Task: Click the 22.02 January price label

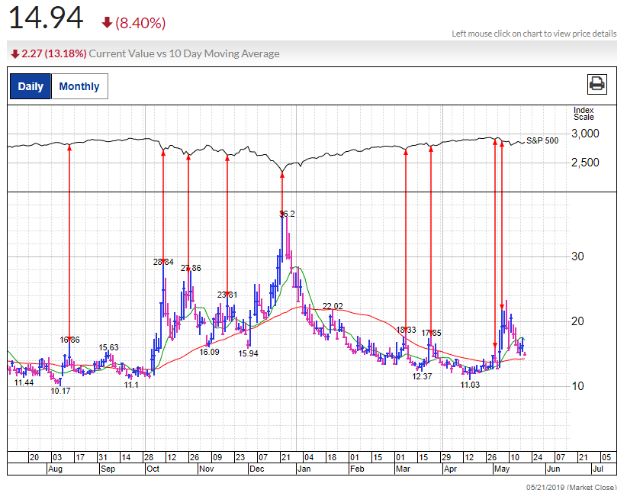Action: (x=333, y=307)
